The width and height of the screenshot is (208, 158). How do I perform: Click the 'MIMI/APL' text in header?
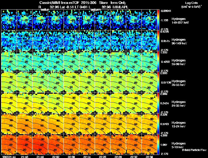[120, 7]
